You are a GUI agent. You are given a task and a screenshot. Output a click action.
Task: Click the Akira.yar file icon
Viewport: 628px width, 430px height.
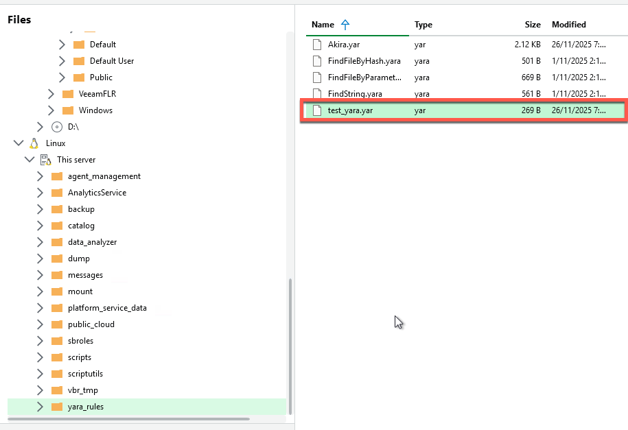click(316, 45)
